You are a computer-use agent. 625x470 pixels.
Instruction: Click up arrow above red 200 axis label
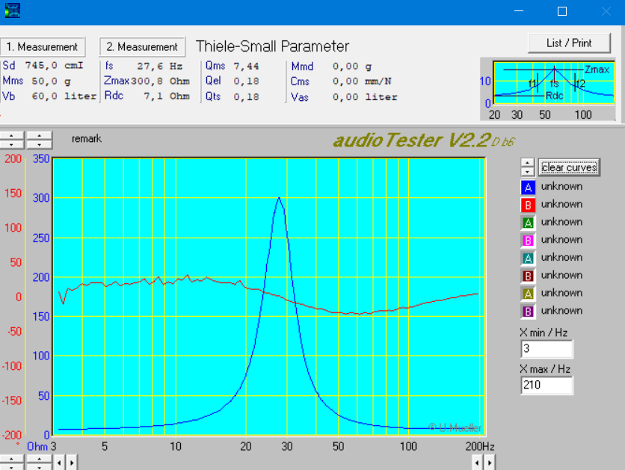point(11,135)
